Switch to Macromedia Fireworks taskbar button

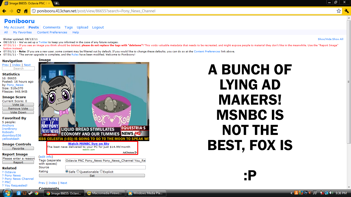tap(105, 193)
